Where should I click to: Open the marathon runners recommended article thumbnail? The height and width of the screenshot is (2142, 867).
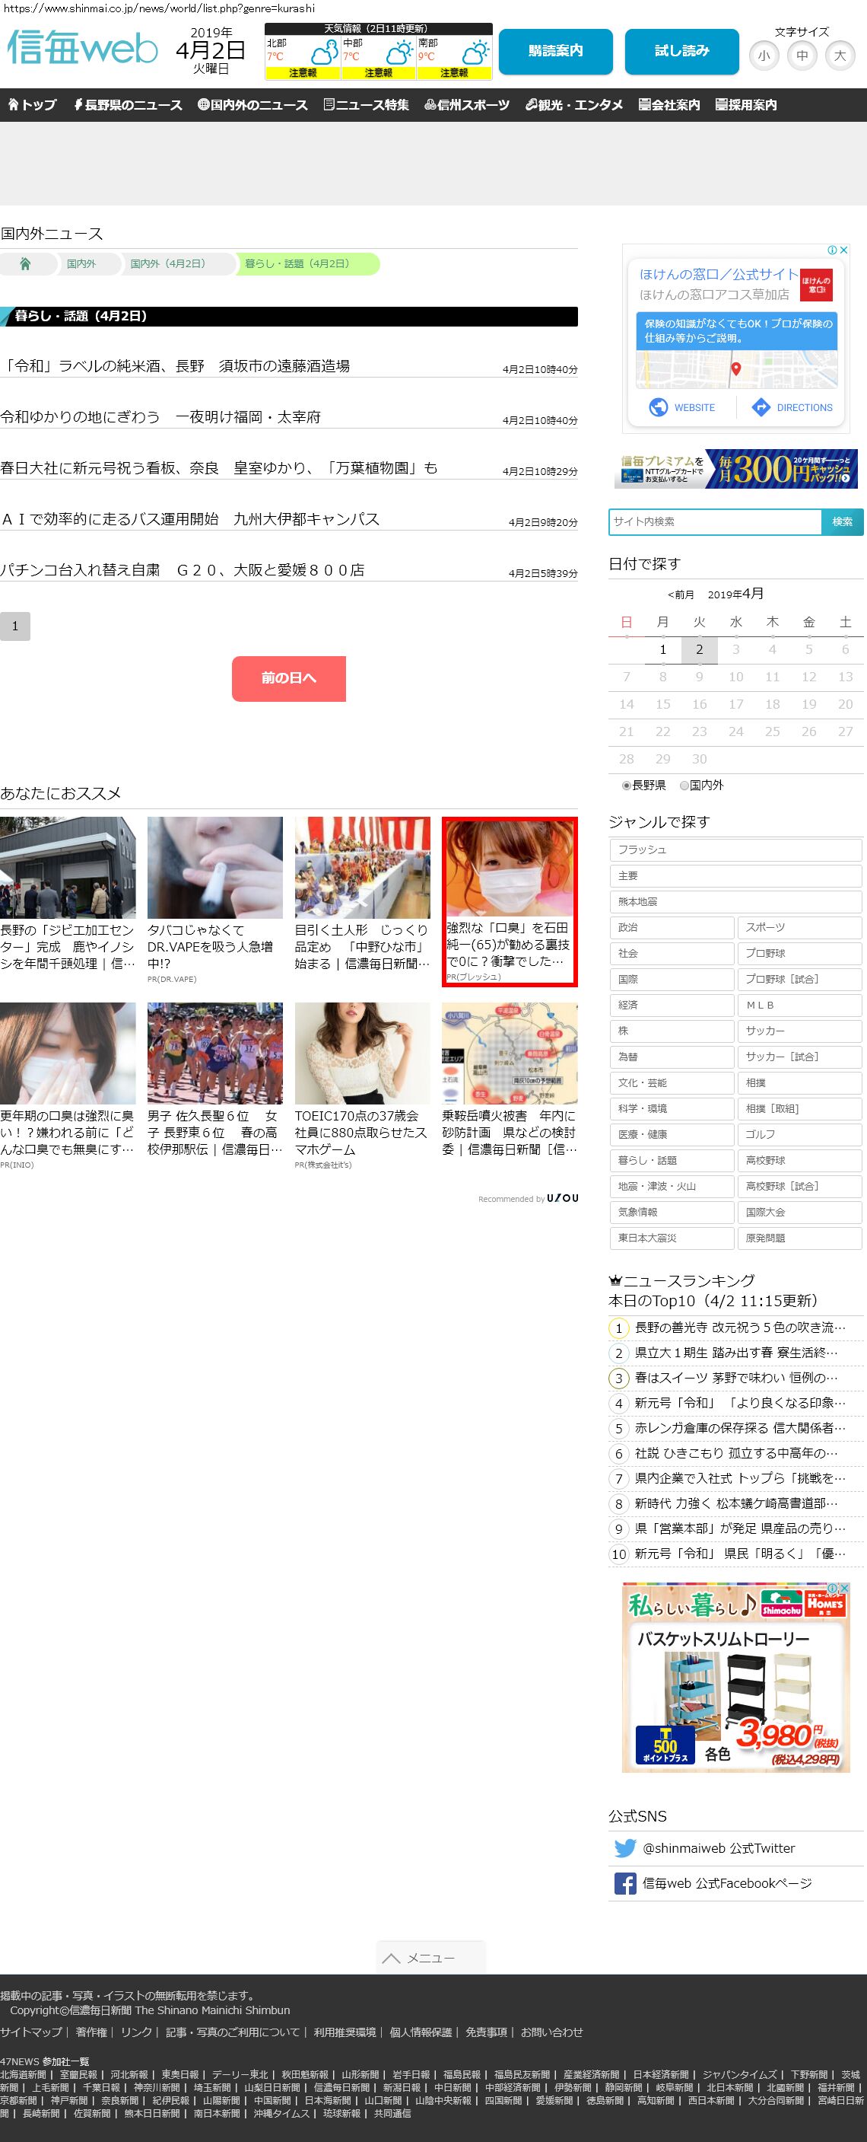214,1053
